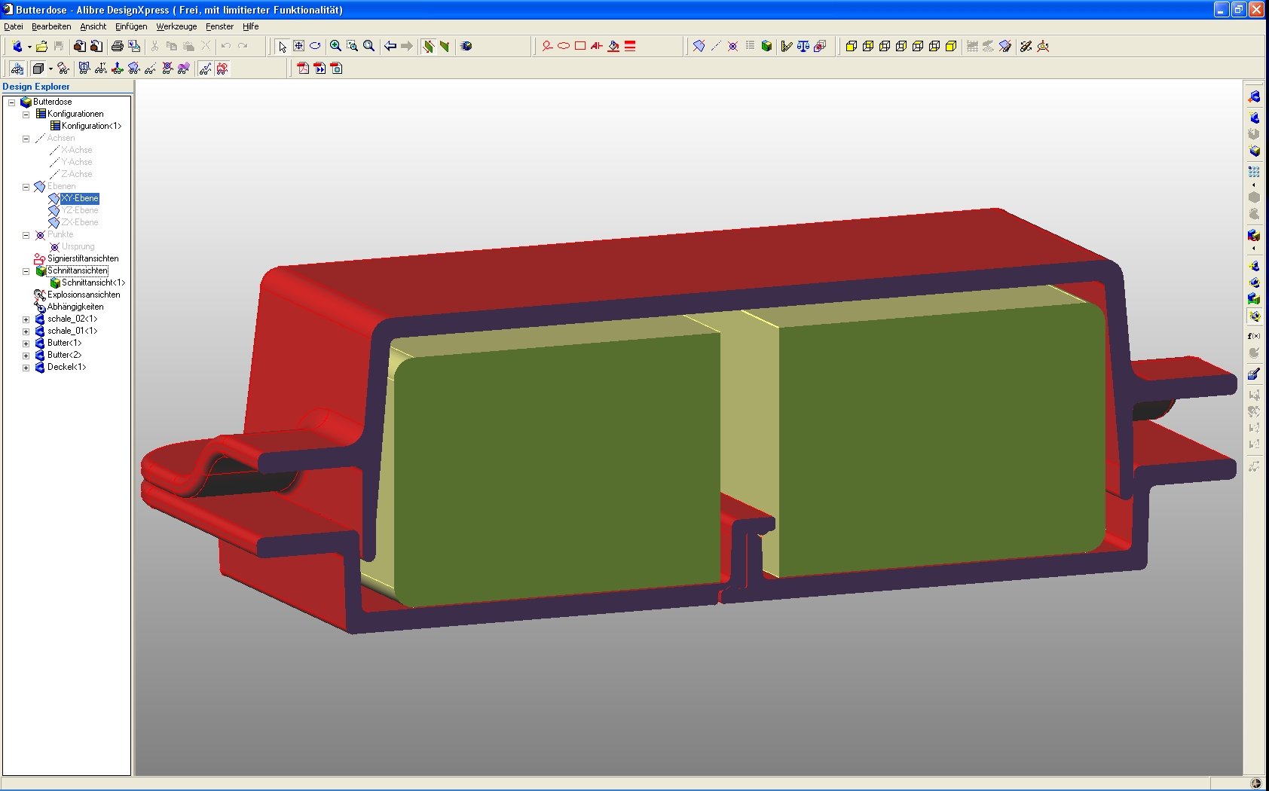Click the insert point icon
Viewport: 1269px width, 791px height.
click(732, 46)
